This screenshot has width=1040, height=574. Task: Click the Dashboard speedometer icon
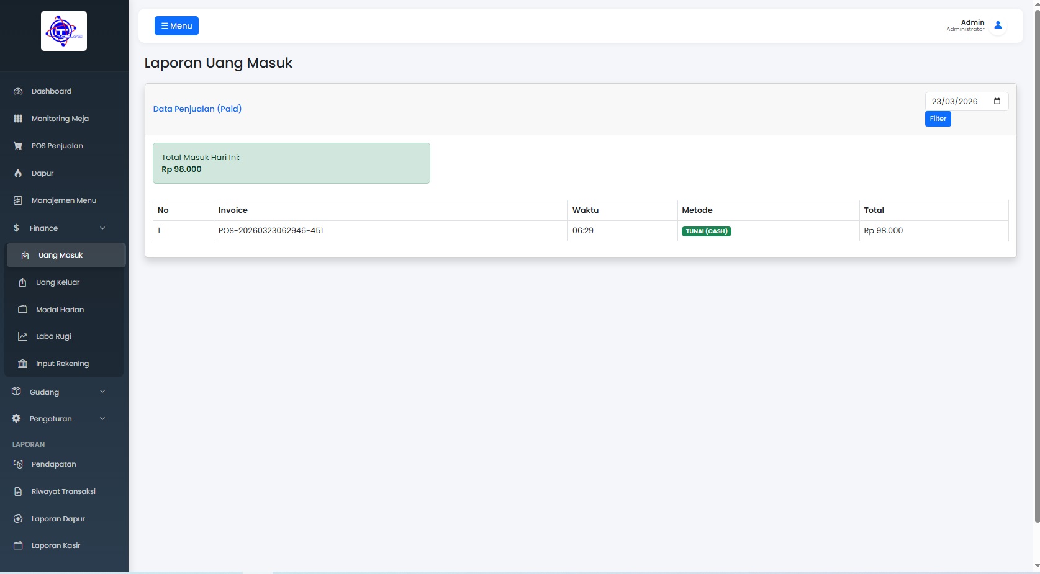[18, 91]
